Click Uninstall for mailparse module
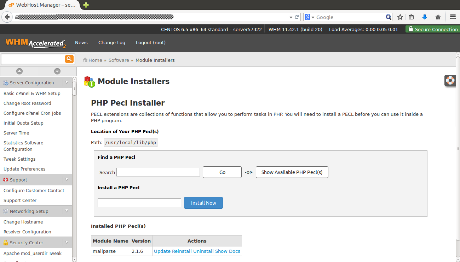Viewport: 460px width, 262px height. point(203,251)
